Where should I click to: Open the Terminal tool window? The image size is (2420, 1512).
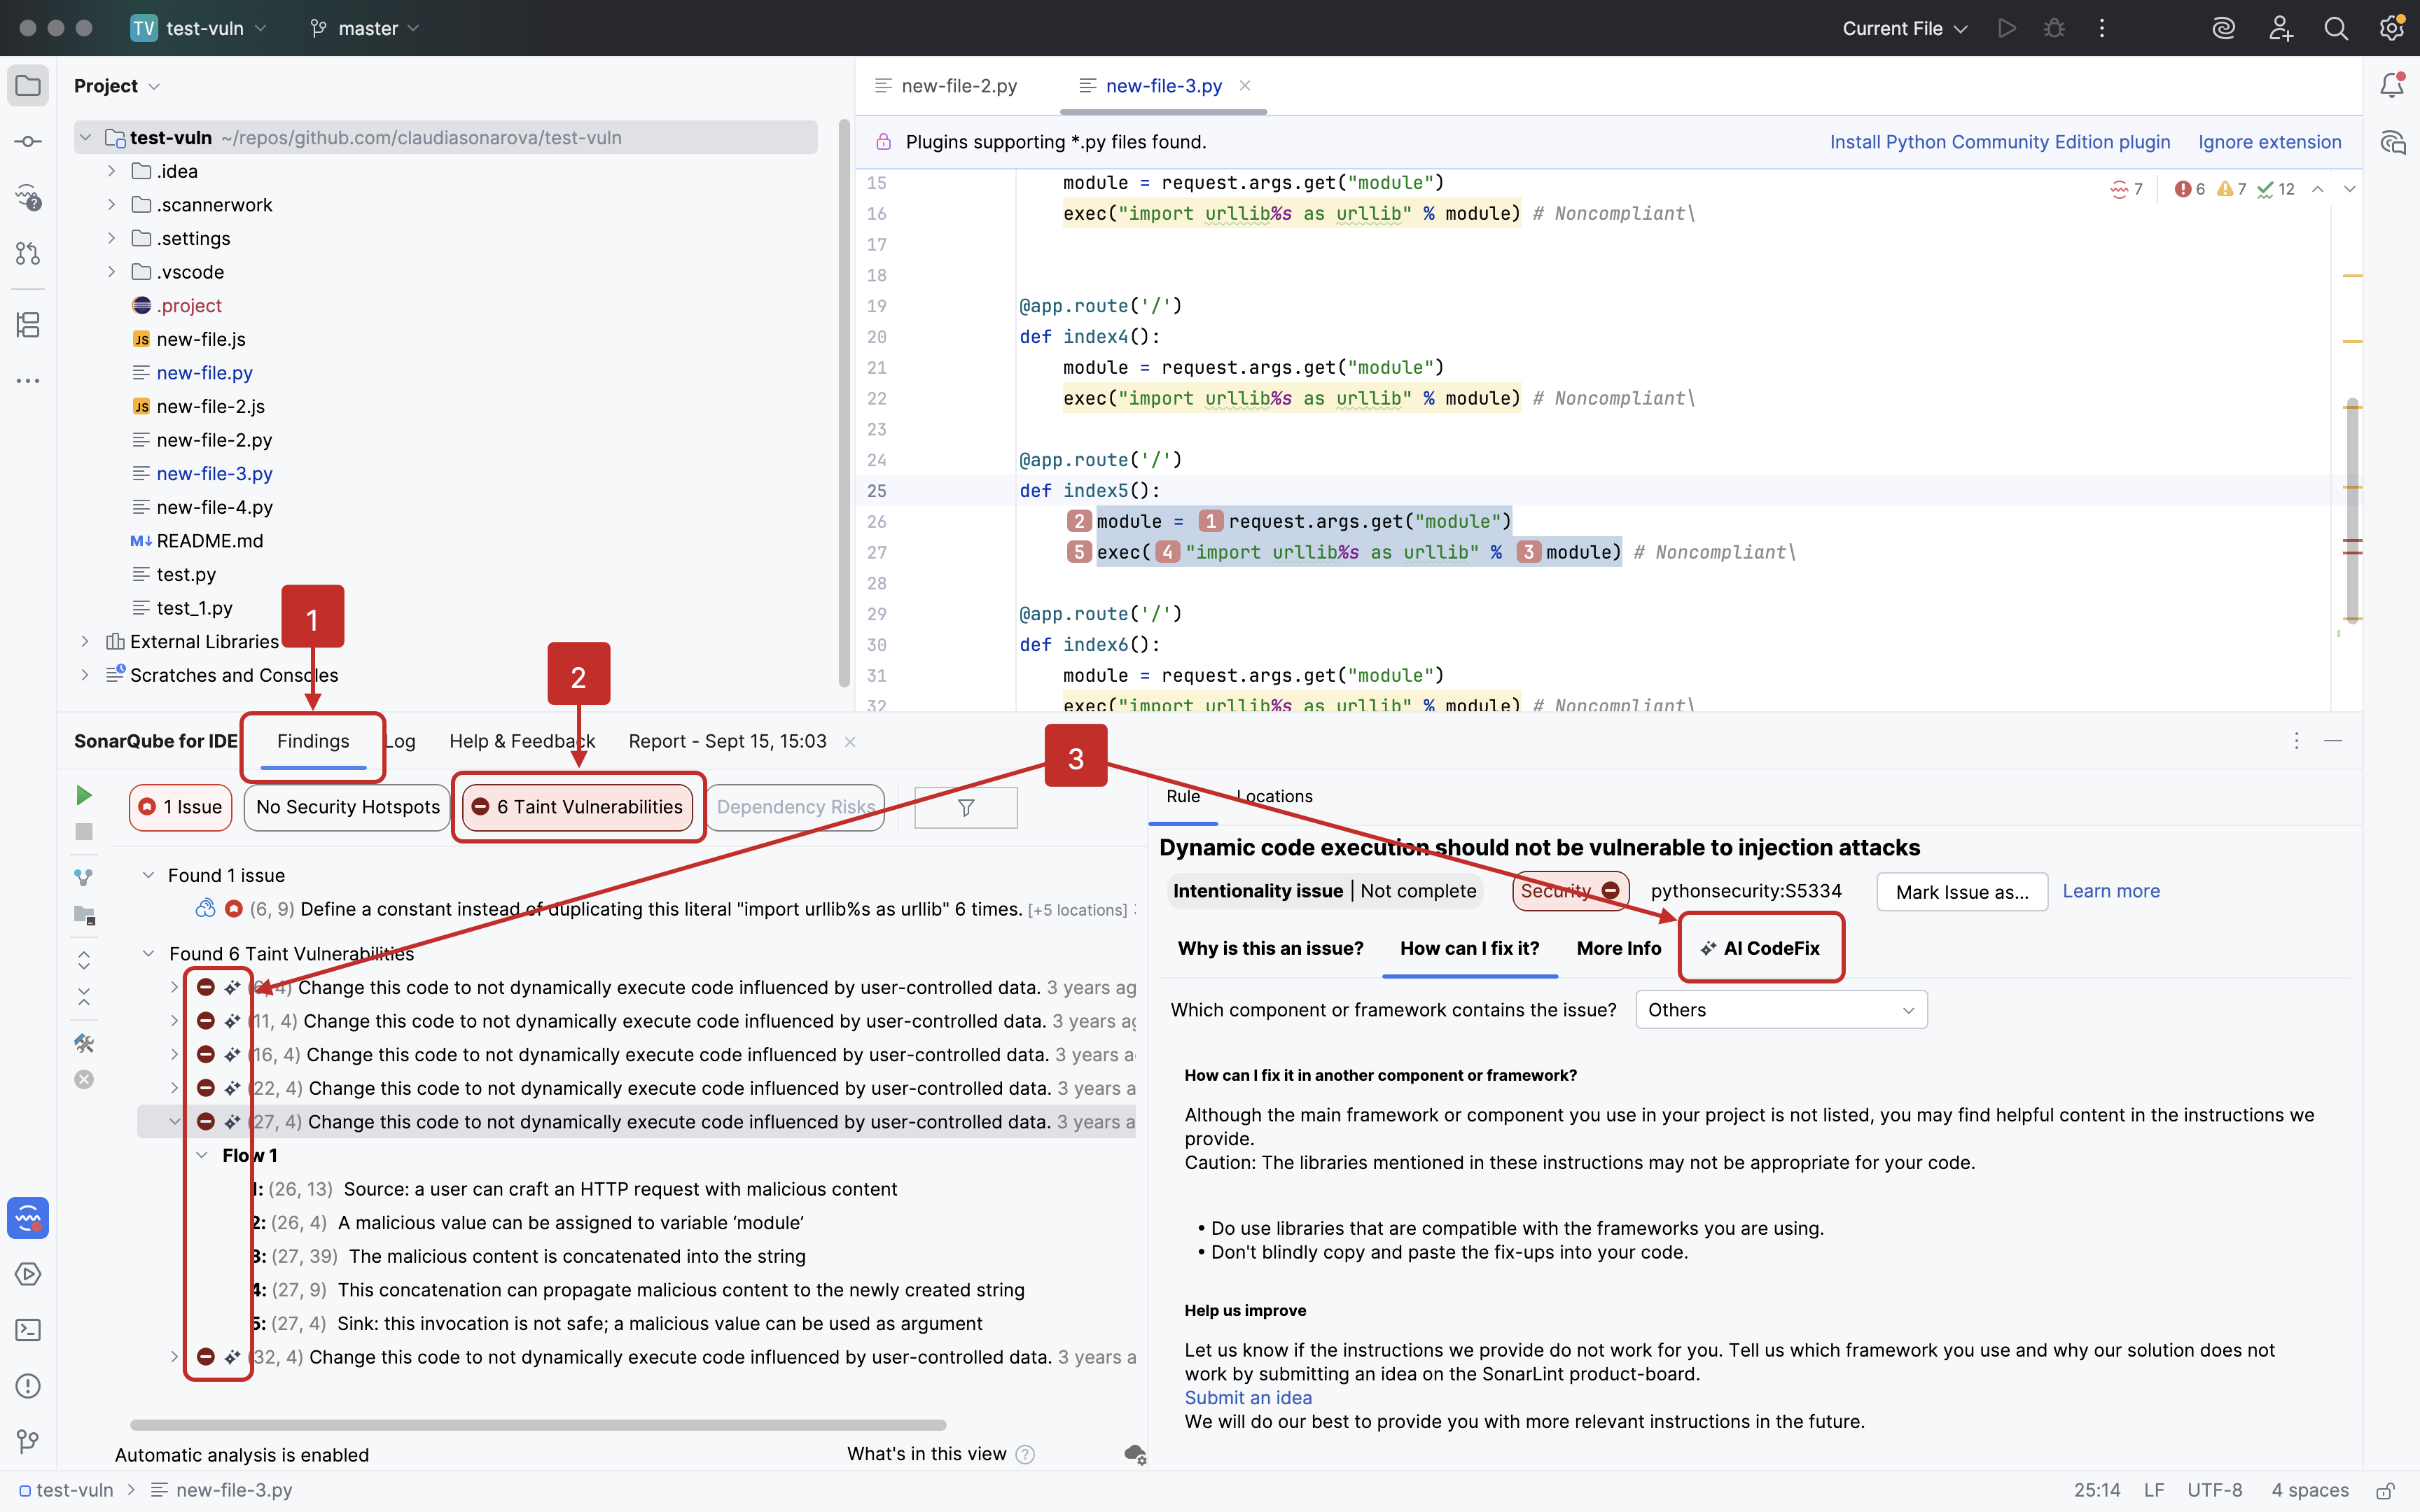[27, 1330]
